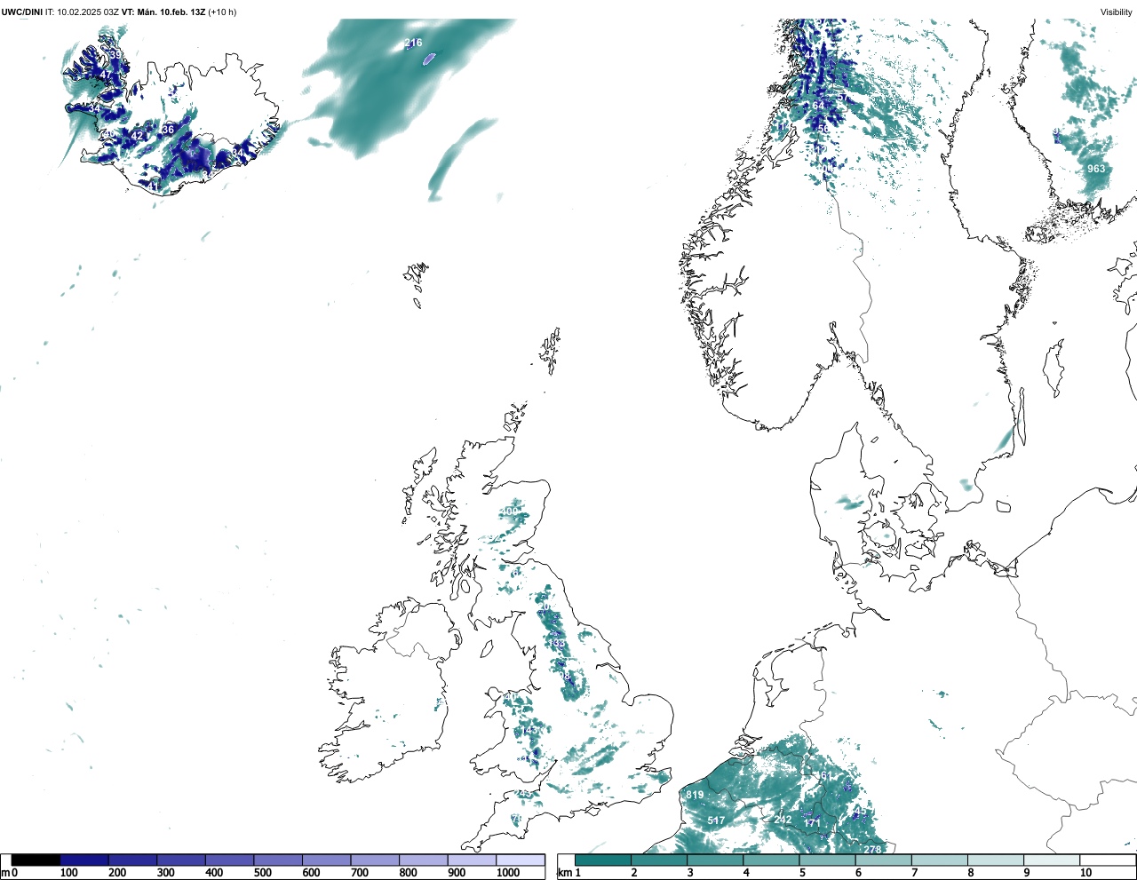This screenshot has height=880, width=1137.
Task: Click the 2–3 km legend swatch
Action: [659, 860]
